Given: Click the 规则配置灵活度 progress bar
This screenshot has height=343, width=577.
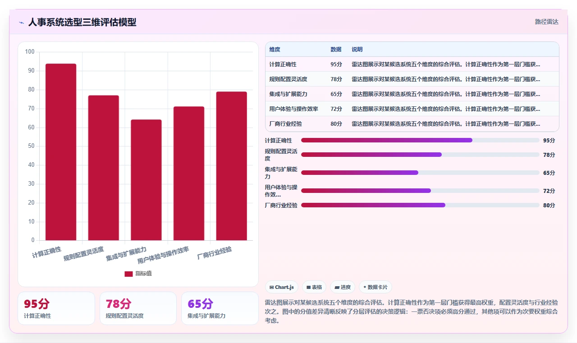Looking at the screenshot, I should [420, 155].
